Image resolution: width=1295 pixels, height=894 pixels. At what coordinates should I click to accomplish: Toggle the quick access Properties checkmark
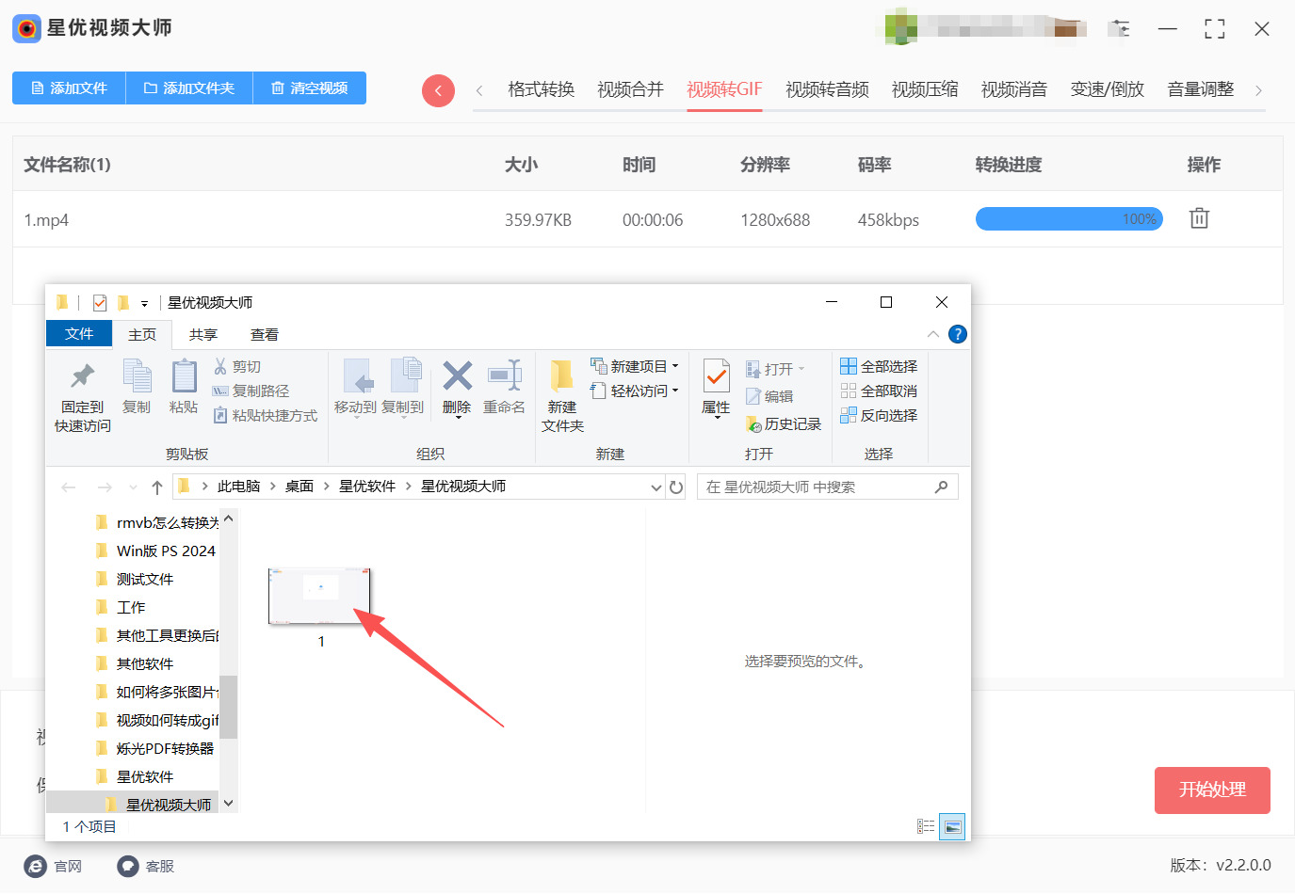point(100,303)
